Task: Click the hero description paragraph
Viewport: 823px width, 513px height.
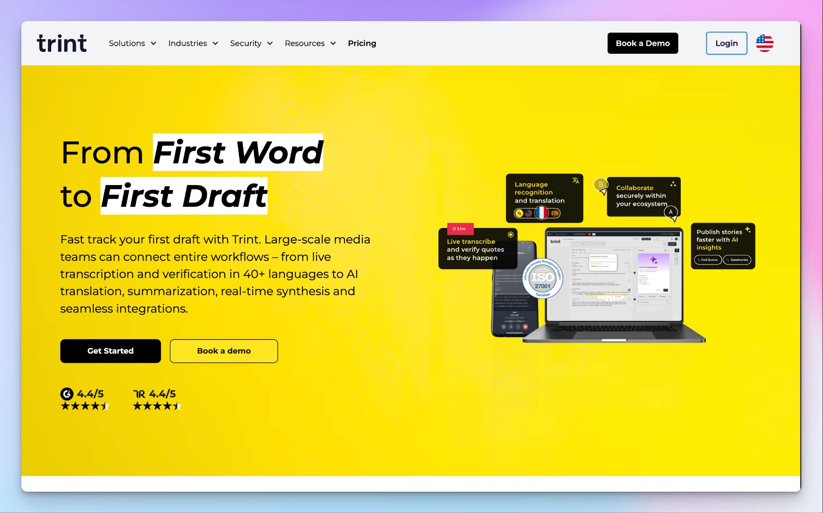Action: point(215,274)
